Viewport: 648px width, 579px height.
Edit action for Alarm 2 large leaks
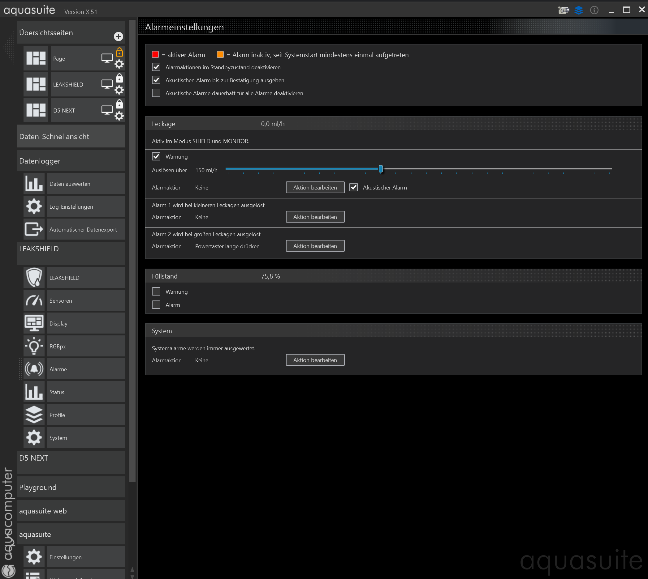point(315,246)
